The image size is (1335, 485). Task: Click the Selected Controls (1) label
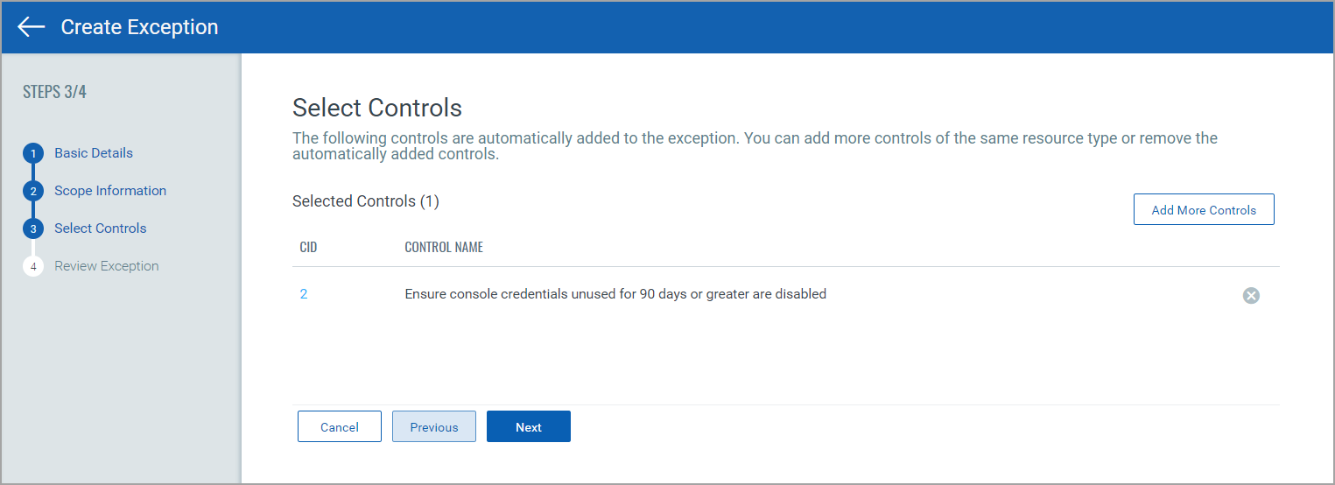point(366,201)
